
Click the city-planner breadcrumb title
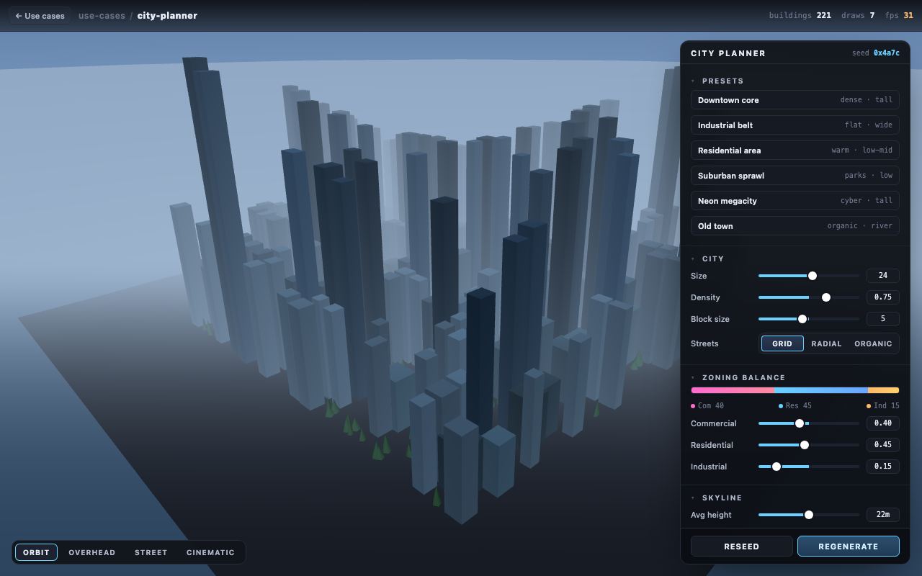(167, 15)
